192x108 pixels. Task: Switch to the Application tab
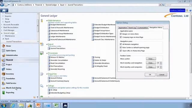pyautogui.click(x=123, y=28)
